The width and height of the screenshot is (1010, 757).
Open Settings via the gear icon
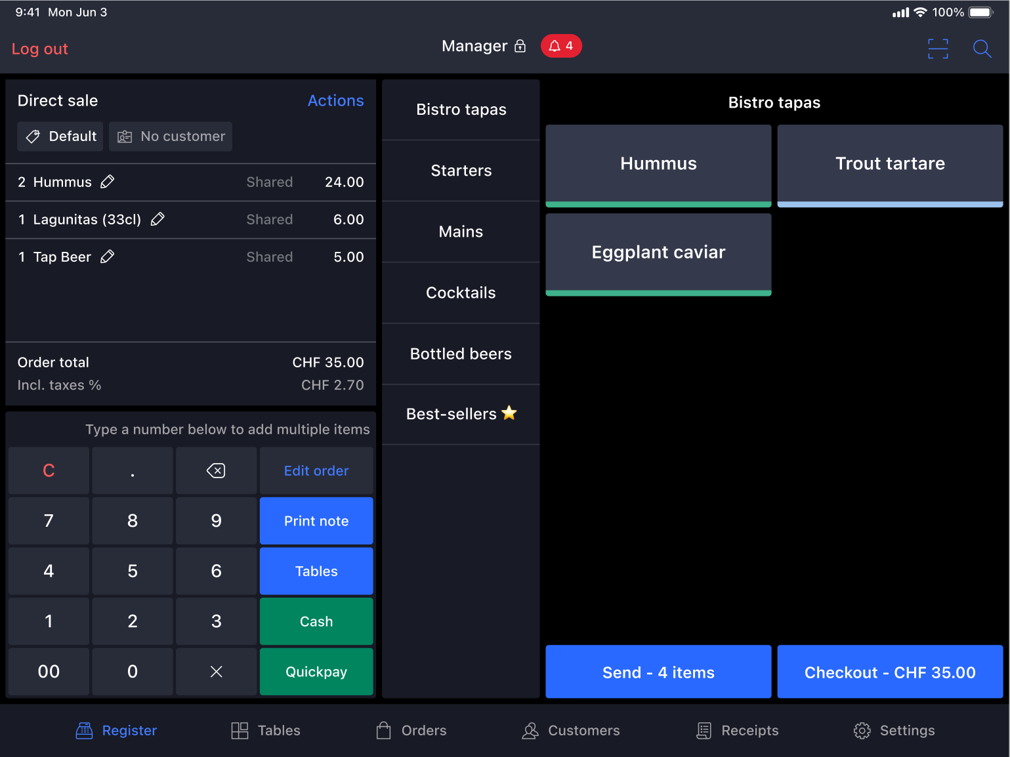[862, 730]
